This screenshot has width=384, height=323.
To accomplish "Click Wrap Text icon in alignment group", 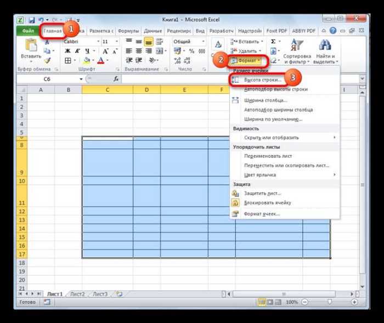I will pos(160,41).
